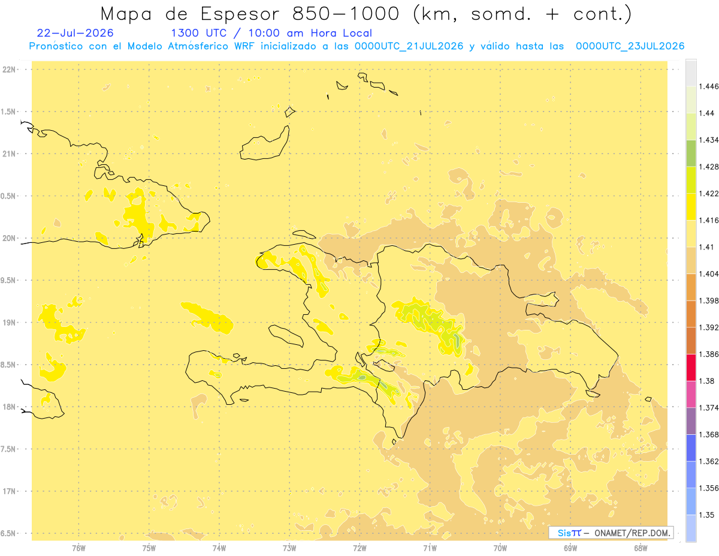This screenshot has height=556, width=719.
Task: Click the '70W' longitude label
Action: pyautogui.click(x=500, y=548)
